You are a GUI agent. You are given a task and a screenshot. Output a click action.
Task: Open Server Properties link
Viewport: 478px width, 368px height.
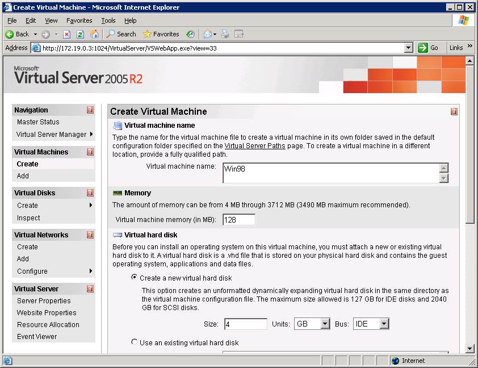click(44, 300)
